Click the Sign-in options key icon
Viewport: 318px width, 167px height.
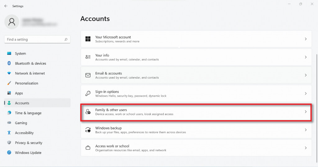(88, 94)
